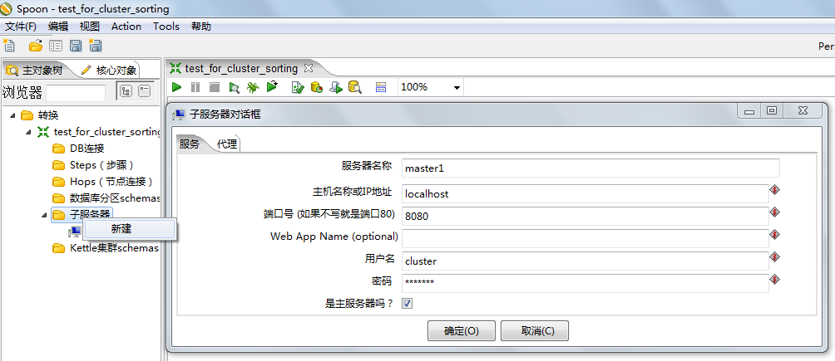
Task: Select the Steps（步骤） folder
Action: pos(93,165)
